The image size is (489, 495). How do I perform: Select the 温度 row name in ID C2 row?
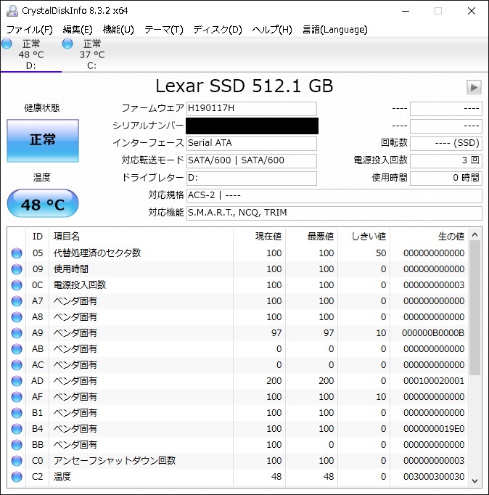62,477
